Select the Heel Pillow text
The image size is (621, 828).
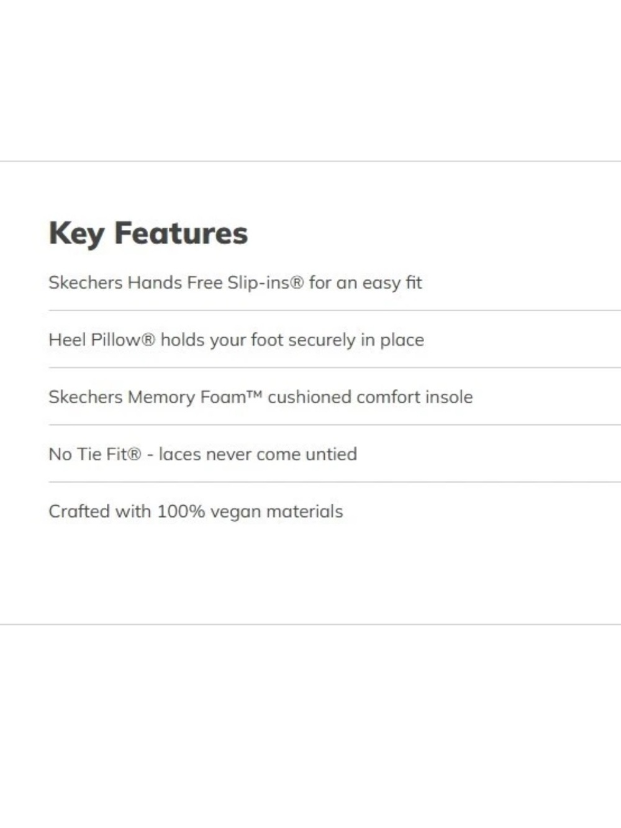pos(95,340)
